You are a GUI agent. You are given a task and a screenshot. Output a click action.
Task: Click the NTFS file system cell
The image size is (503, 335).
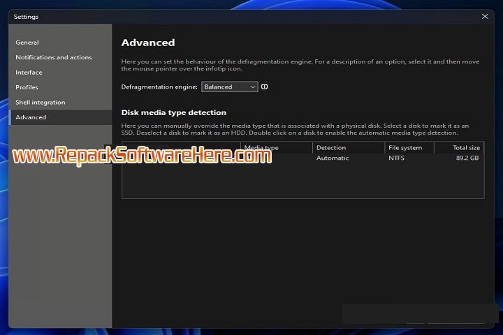[396, 158]
